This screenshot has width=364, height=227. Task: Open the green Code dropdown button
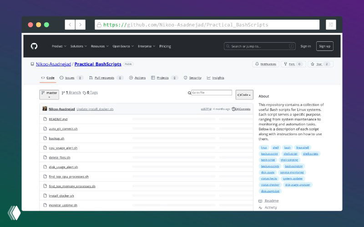click(244, 94)
